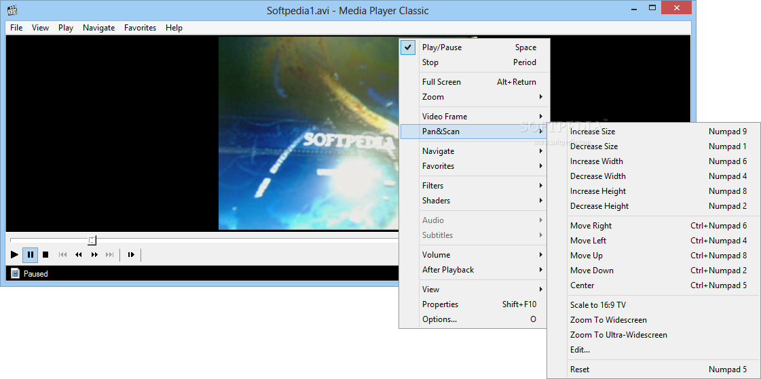Viewport: 761px width, 379px height.
Task: Click the frame-step button
Action: coord(130,254)
